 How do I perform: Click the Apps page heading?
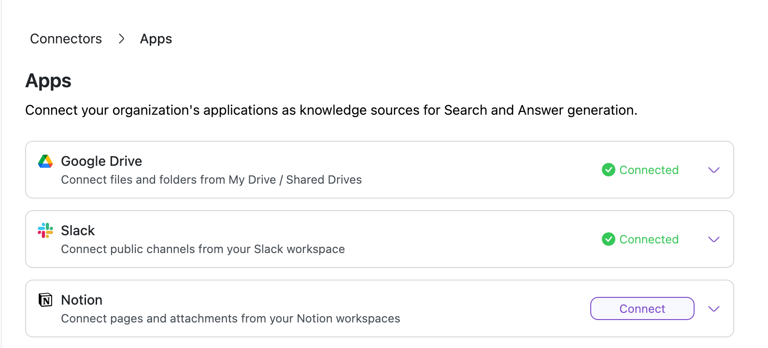pos(48,80)
